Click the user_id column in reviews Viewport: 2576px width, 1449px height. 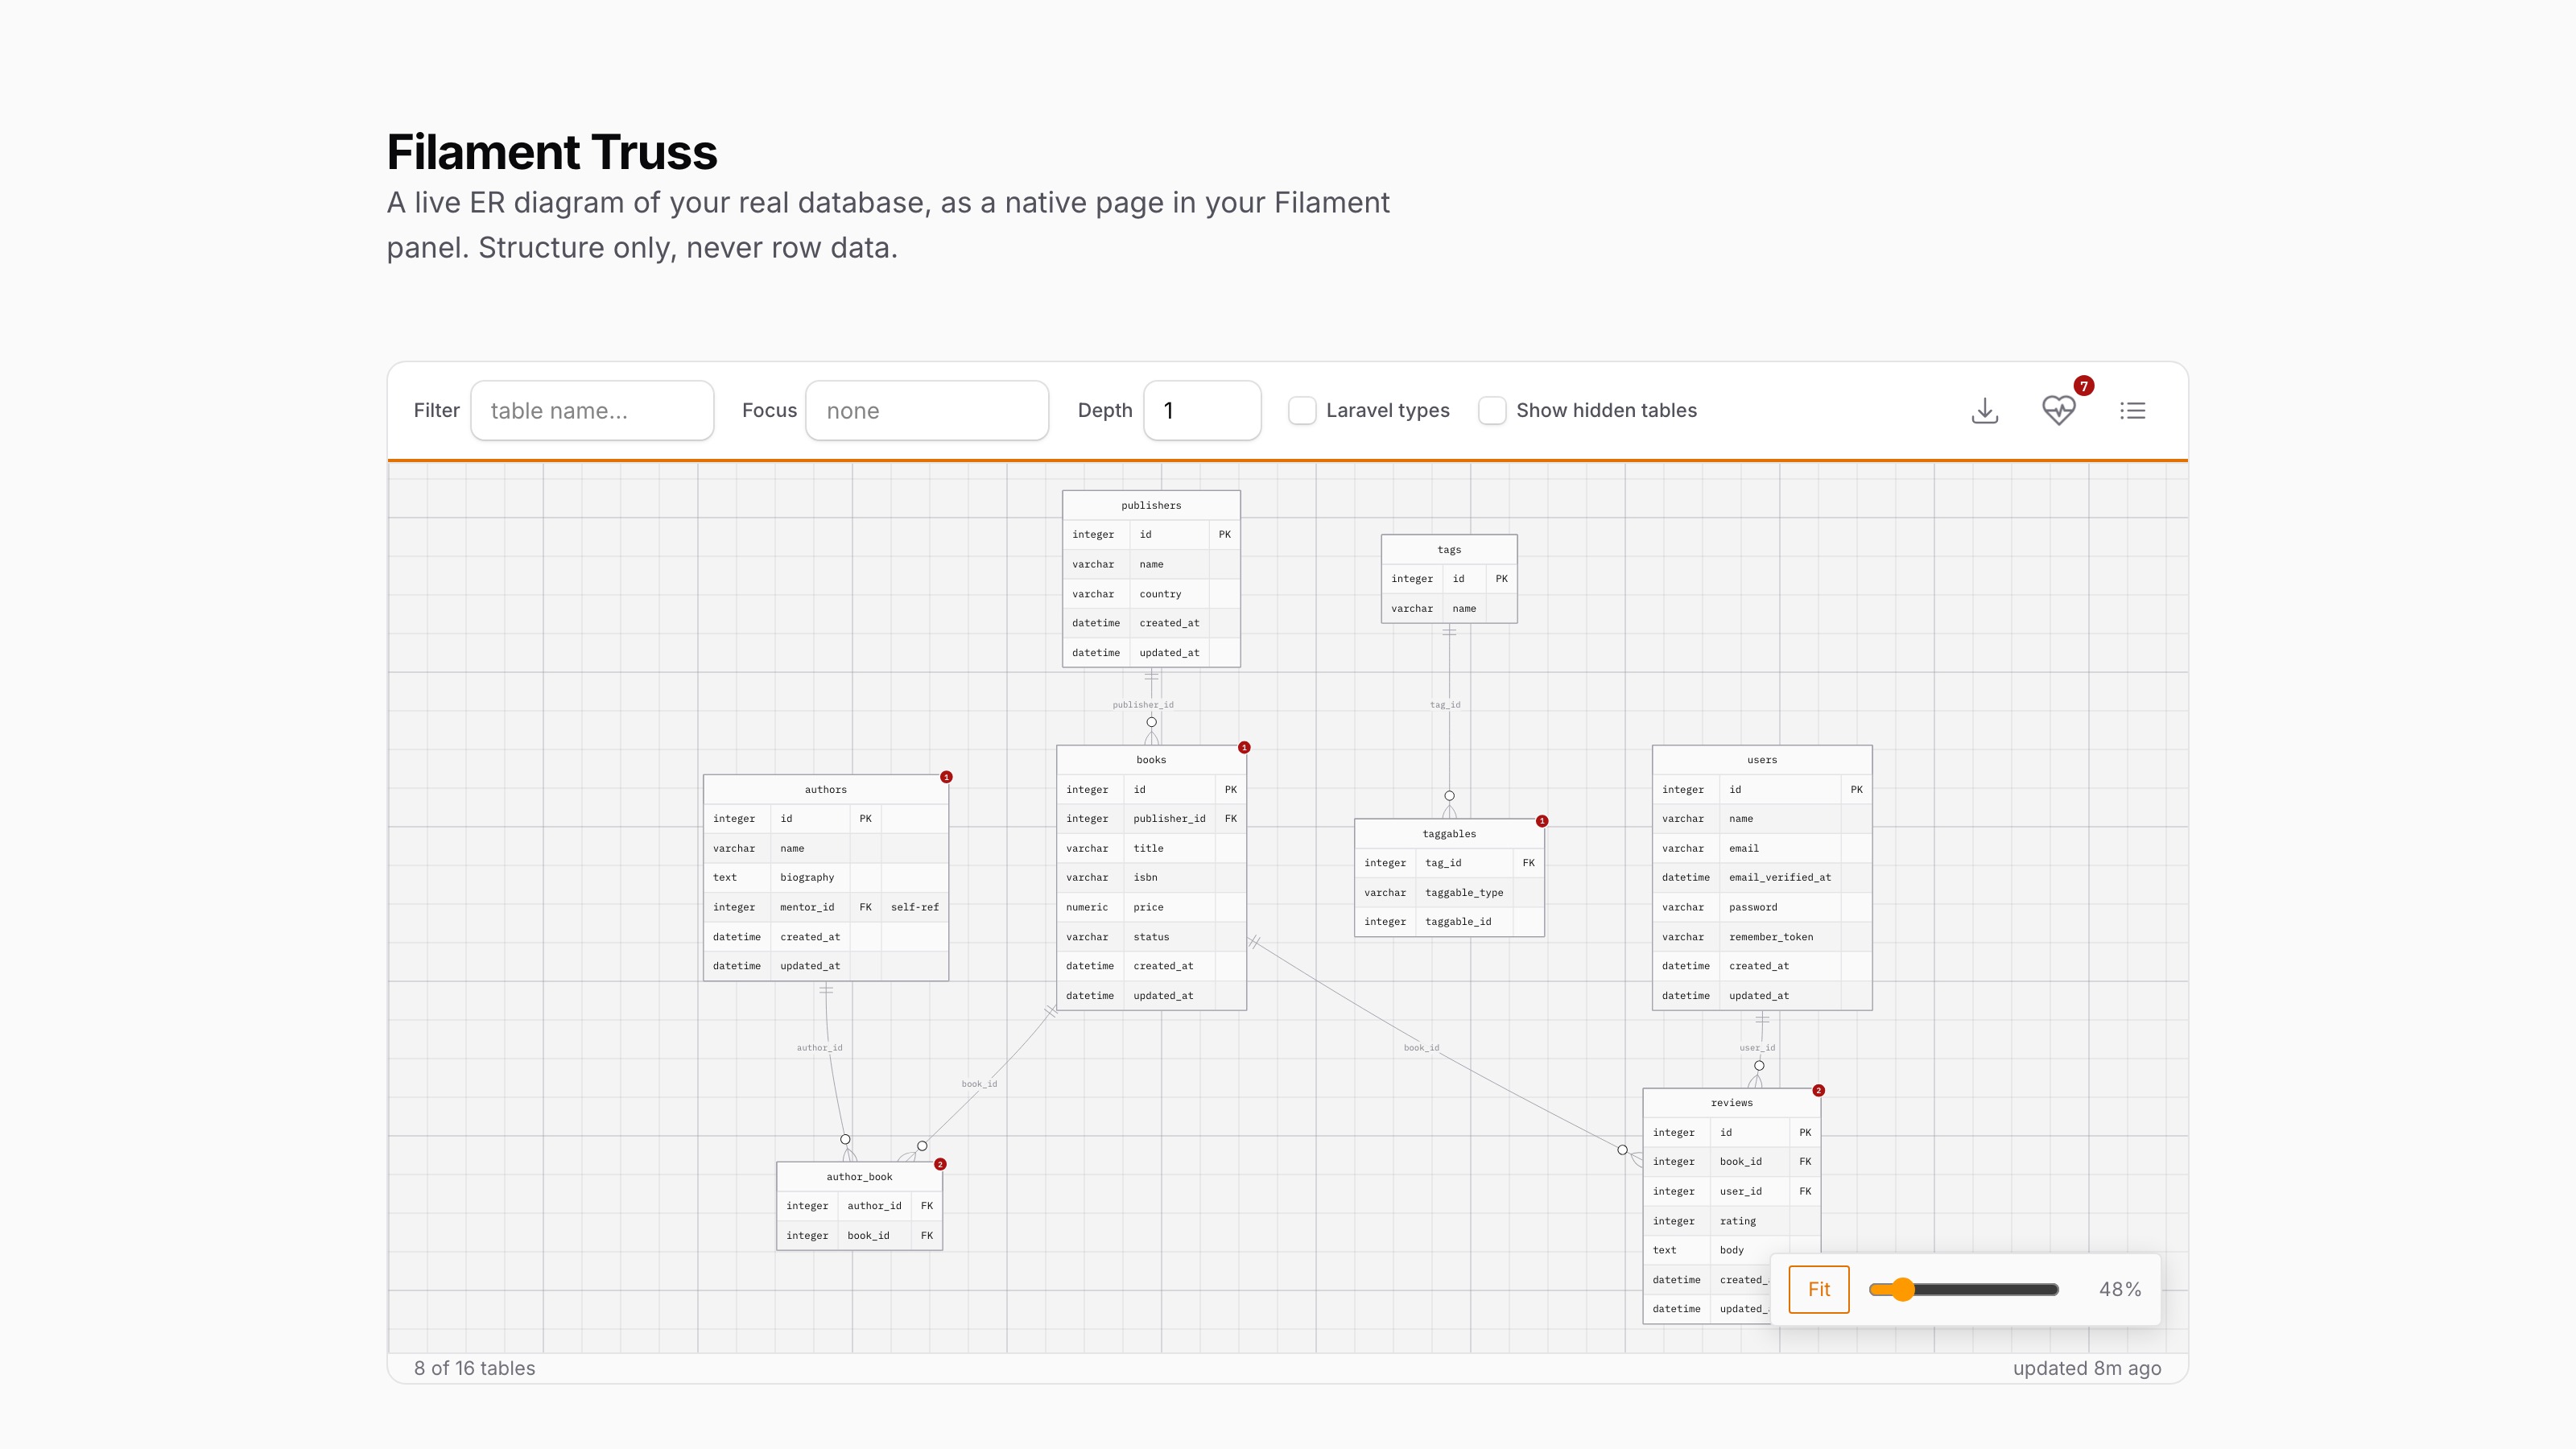click(x=1731, y=1191)
